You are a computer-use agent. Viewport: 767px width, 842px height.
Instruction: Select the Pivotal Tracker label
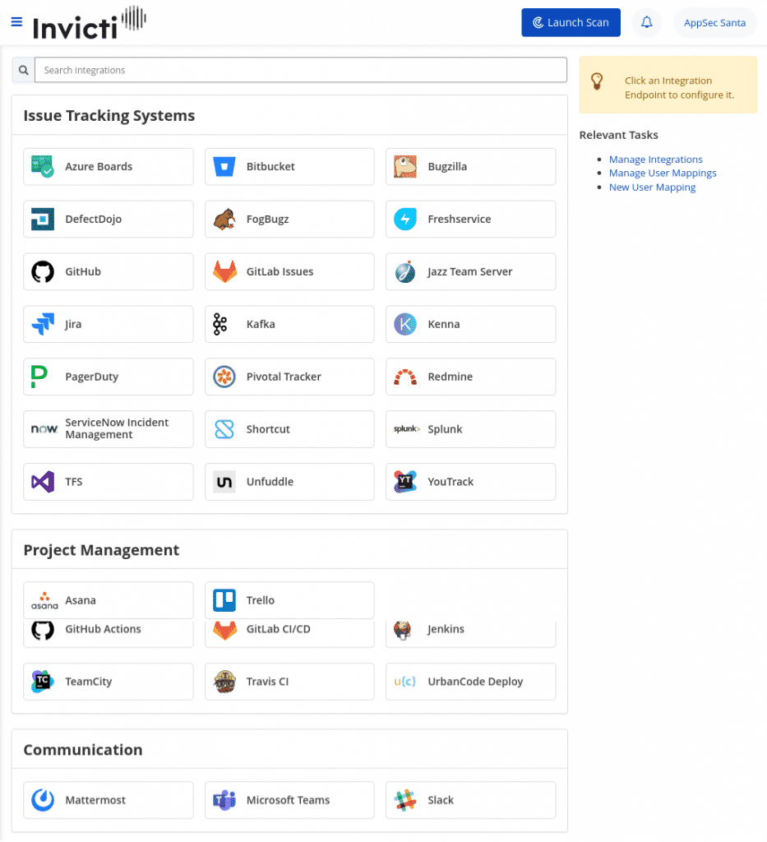coord(284,377)
